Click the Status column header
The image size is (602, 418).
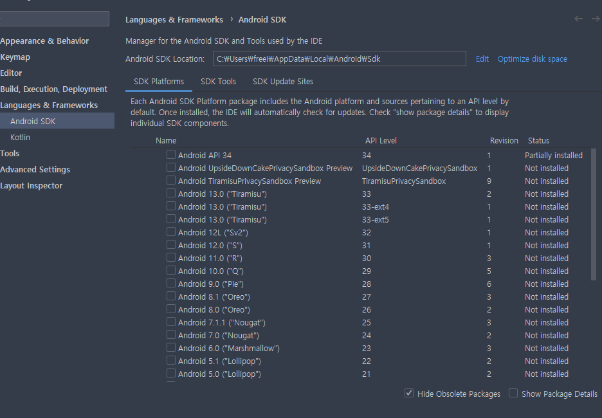(538, 140)
